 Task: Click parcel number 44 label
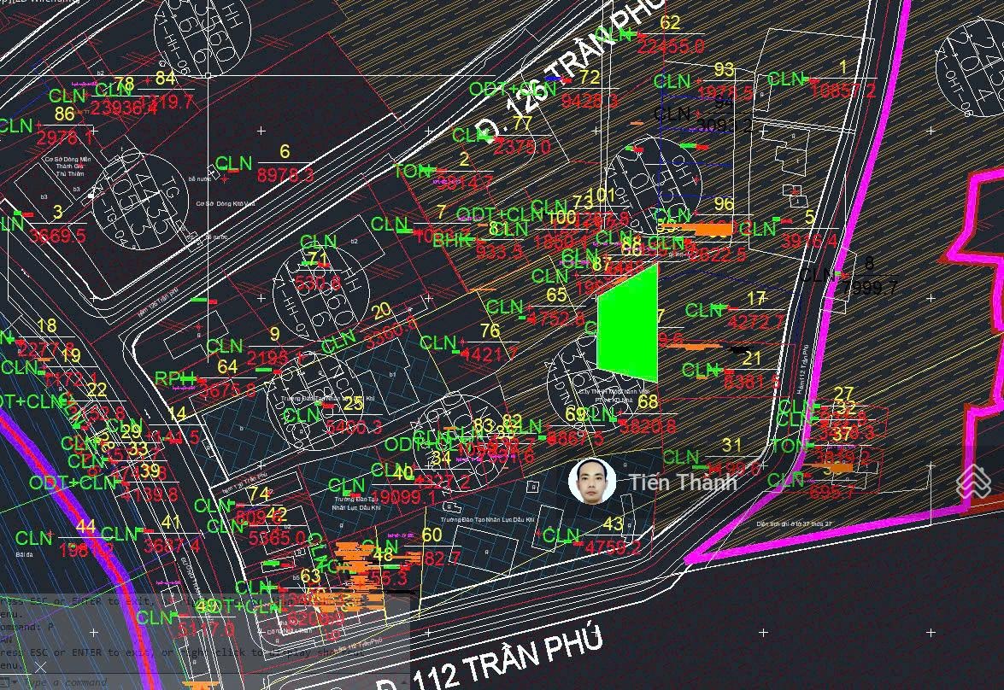point(85,525)
